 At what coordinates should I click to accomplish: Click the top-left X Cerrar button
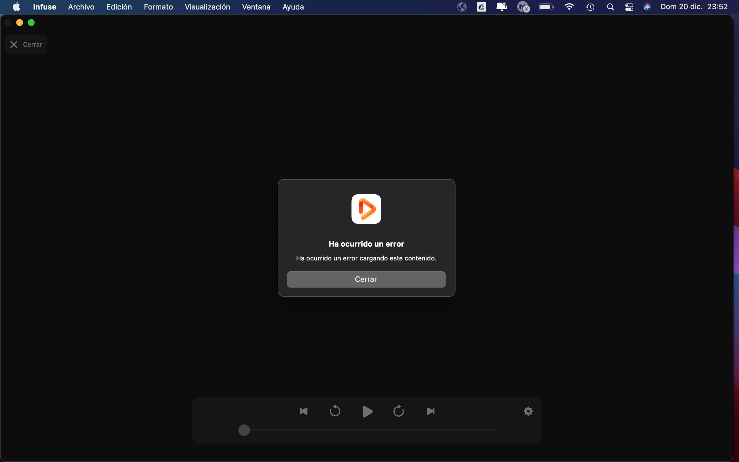26,44
